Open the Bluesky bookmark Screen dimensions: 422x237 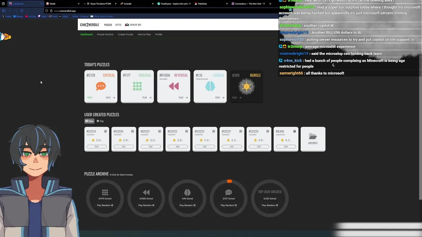click(x=18, y=16)
